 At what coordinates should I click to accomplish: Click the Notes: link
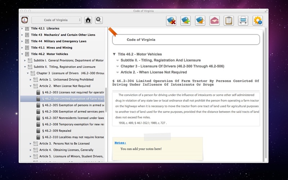pyautogui.click(x=120, y=143)
